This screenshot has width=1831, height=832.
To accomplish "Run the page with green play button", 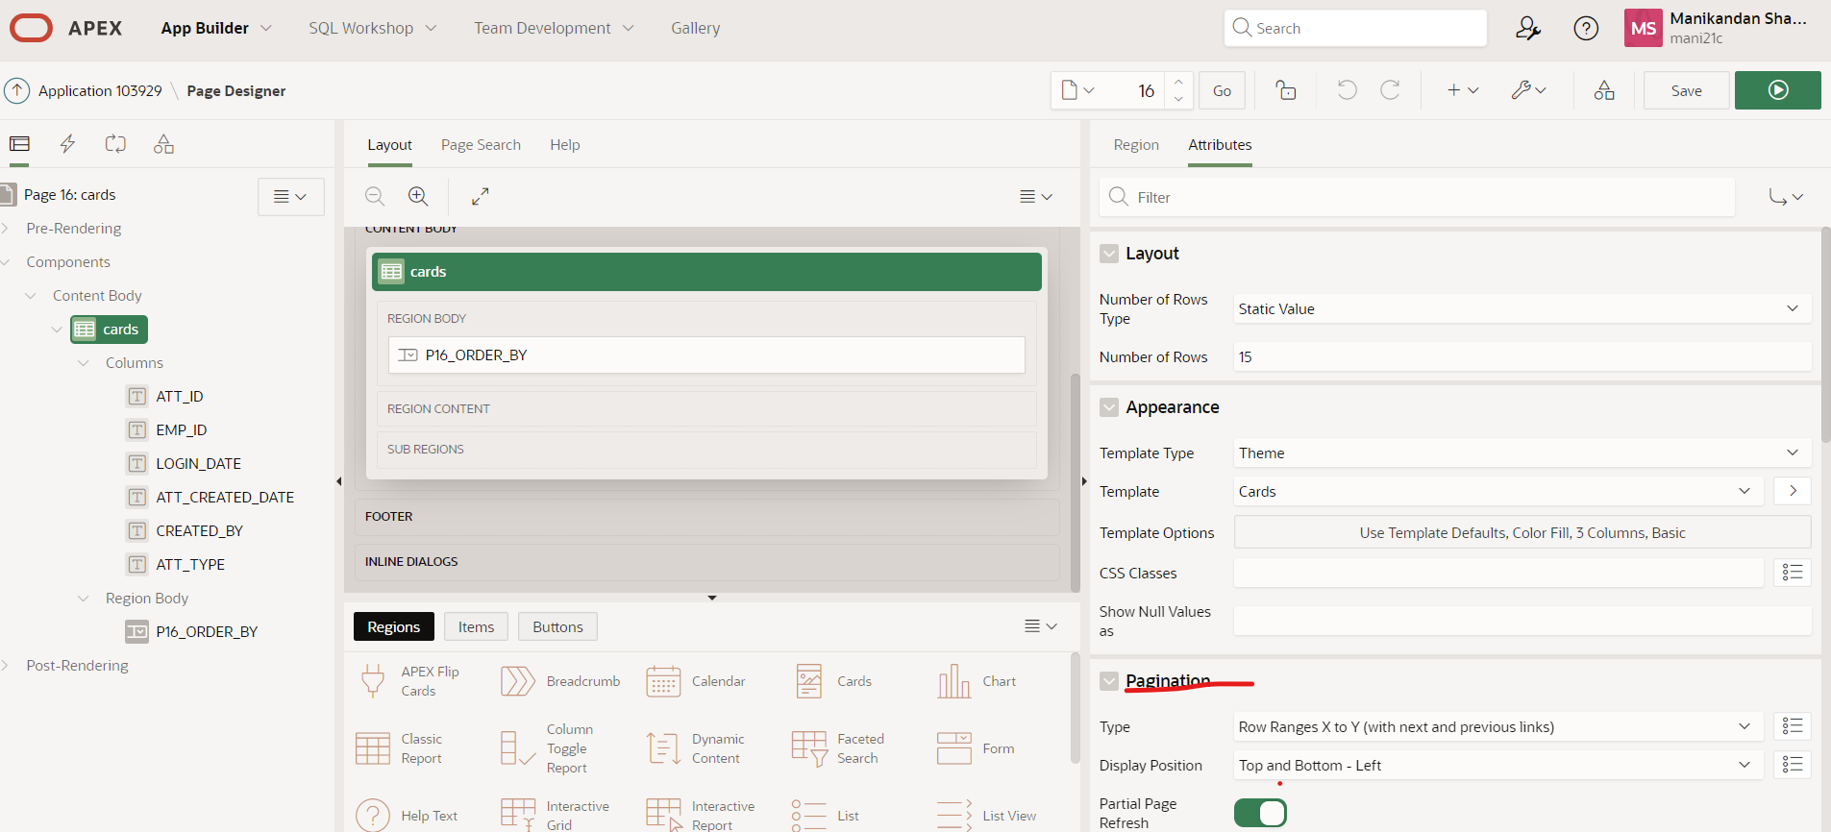I will coord(1777,90).
